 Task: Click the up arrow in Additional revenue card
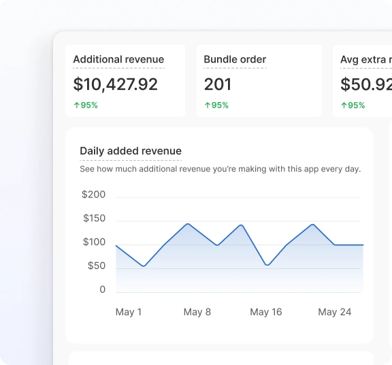[x=76, y=105]
